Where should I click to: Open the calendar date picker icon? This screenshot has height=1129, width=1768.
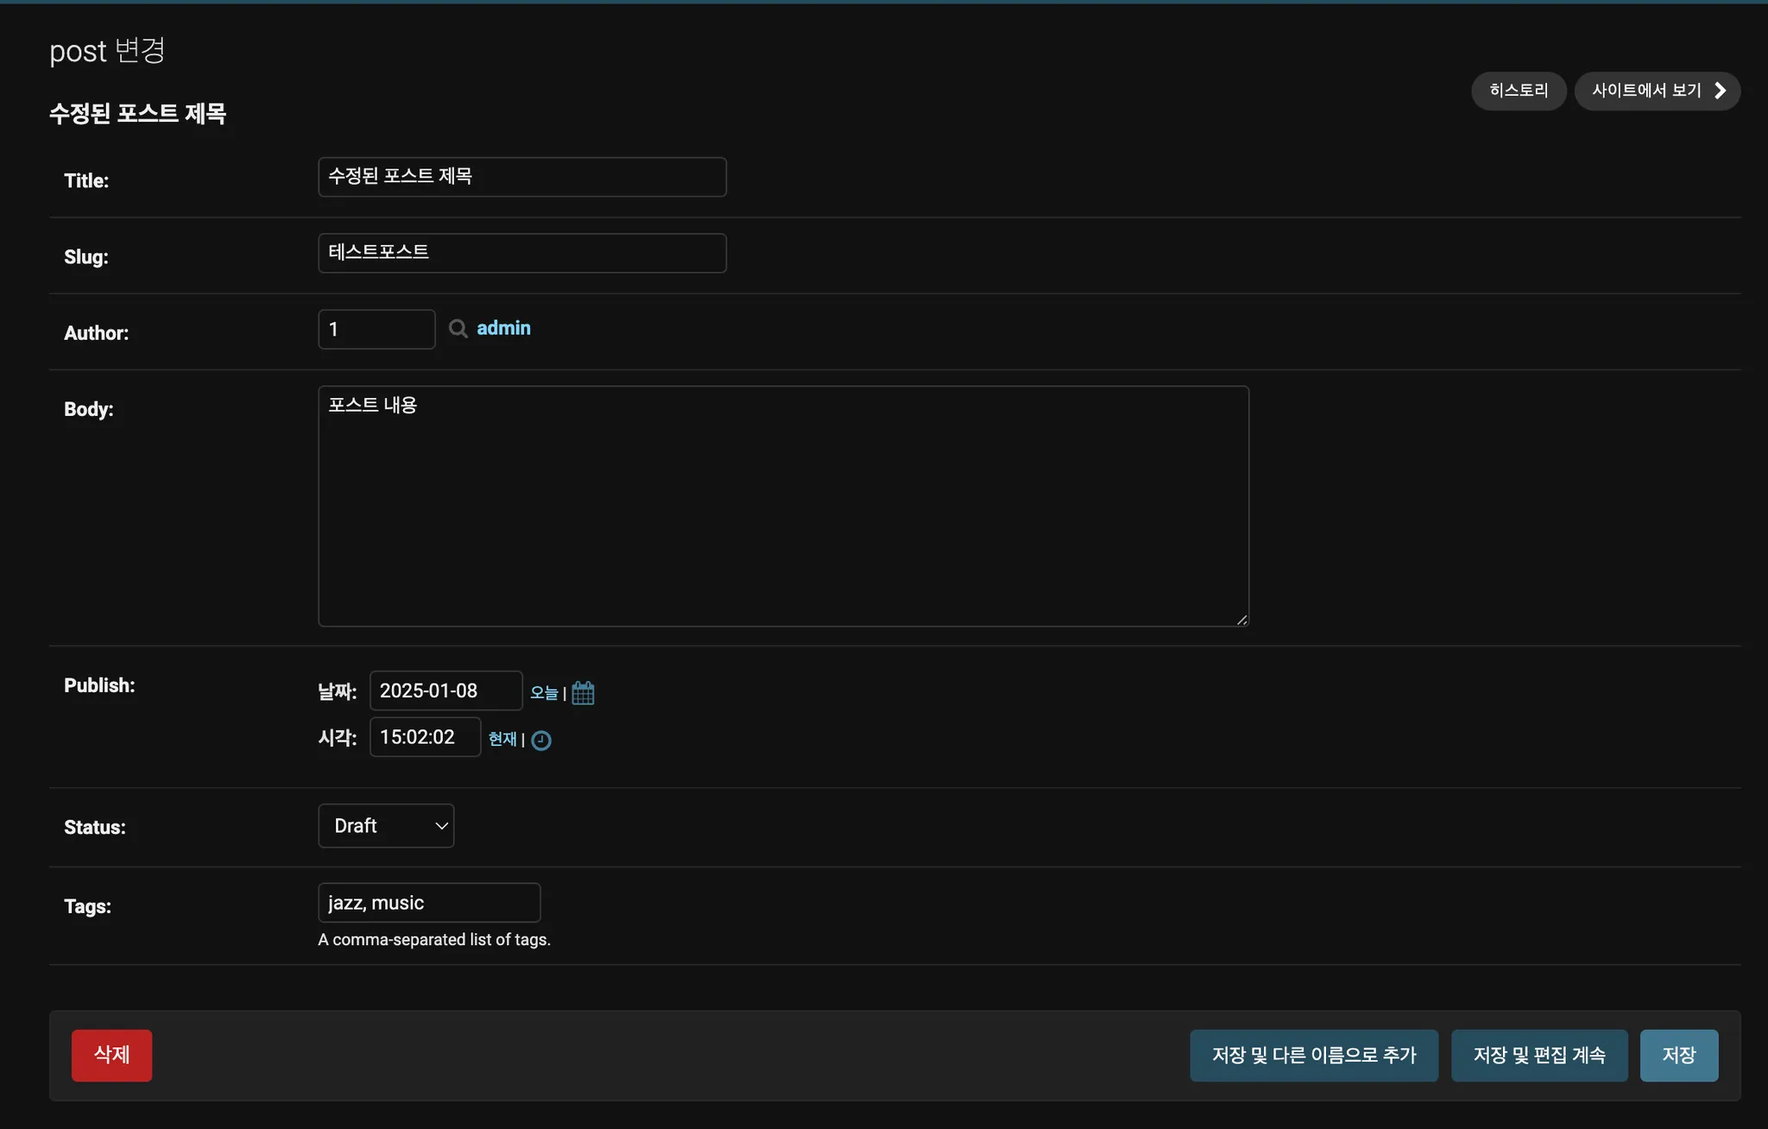(x=584, y=693)
